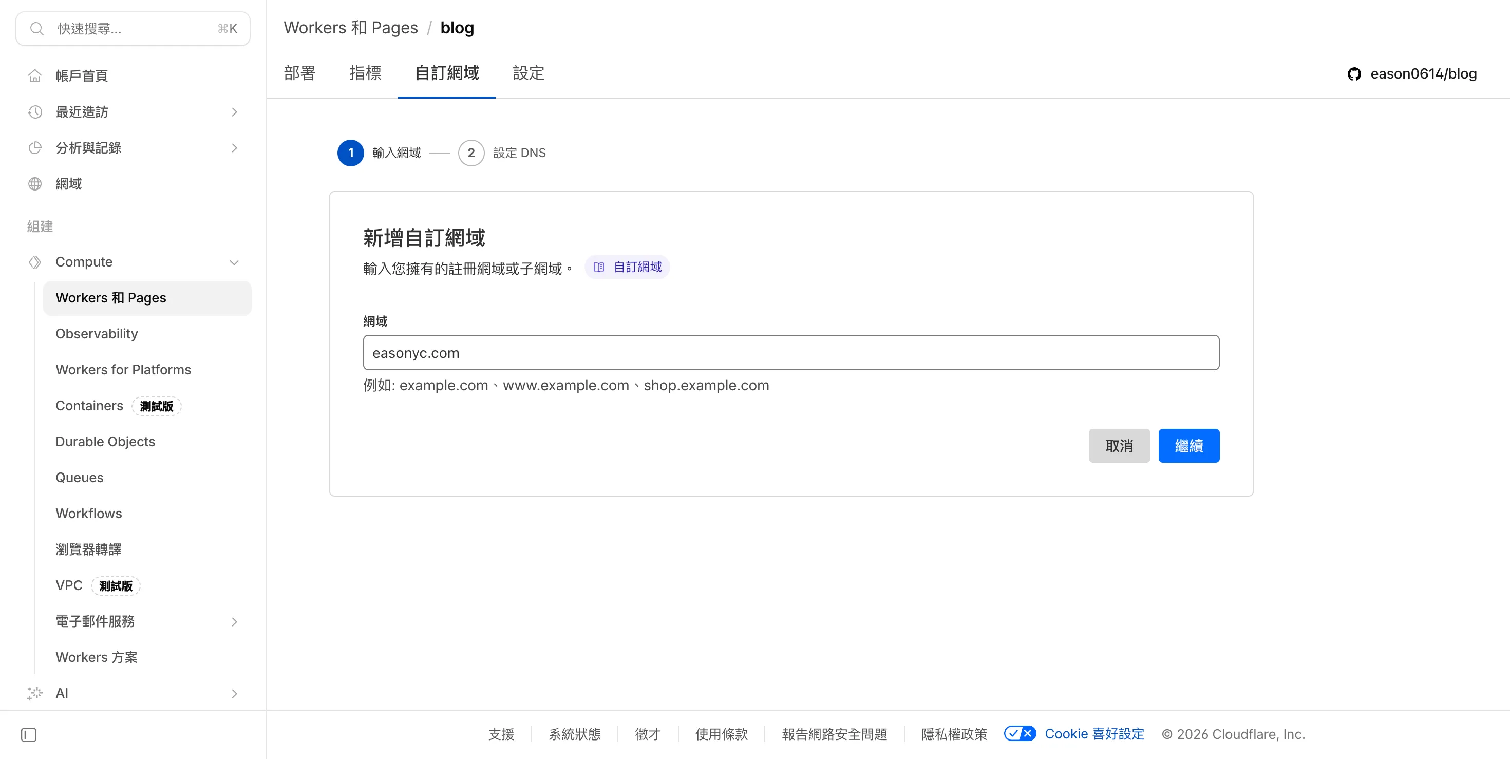This screenshot has height=759, width=1510.
Task: Click the clock icon for 最近造訪
Action: [x=35, y=112]
